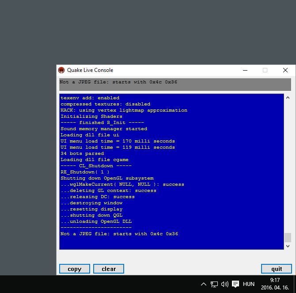This screenshot has width=296, height=293.
Task: Click the Quake Live Console window title
Action: click(x=90, y=70)
